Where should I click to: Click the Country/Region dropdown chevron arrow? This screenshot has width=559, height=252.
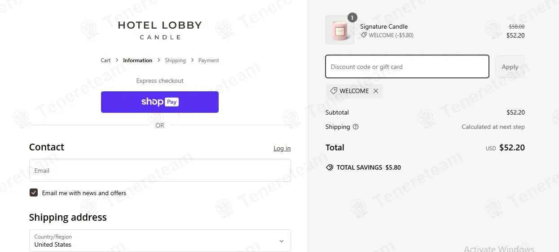point(282,241)
